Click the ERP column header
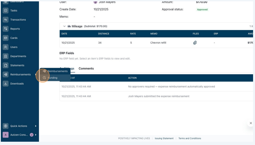This screenshot has height=145, width=255. (216, 34)
